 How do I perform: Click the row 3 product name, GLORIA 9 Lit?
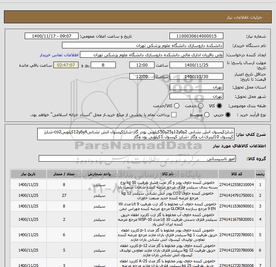(x=168, y=206)
